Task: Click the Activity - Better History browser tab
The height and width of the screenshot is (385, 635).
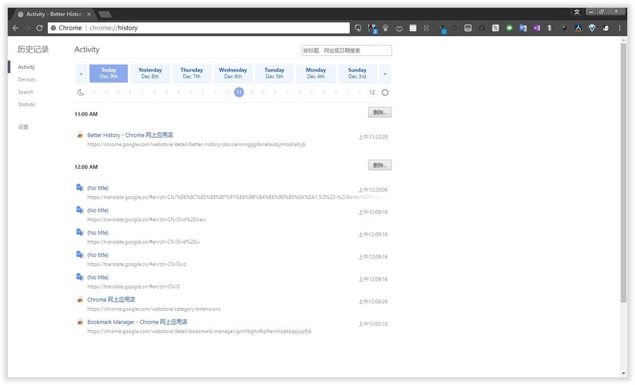Action: 53,14
